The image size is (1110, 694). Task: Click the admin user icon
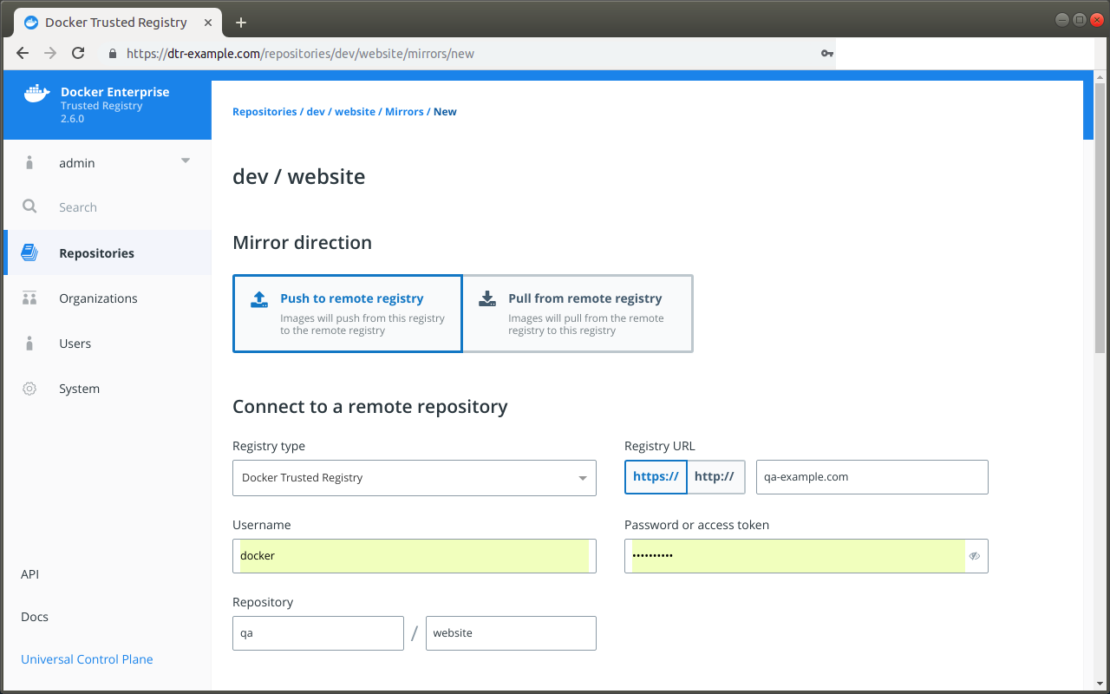click(29, 162)
